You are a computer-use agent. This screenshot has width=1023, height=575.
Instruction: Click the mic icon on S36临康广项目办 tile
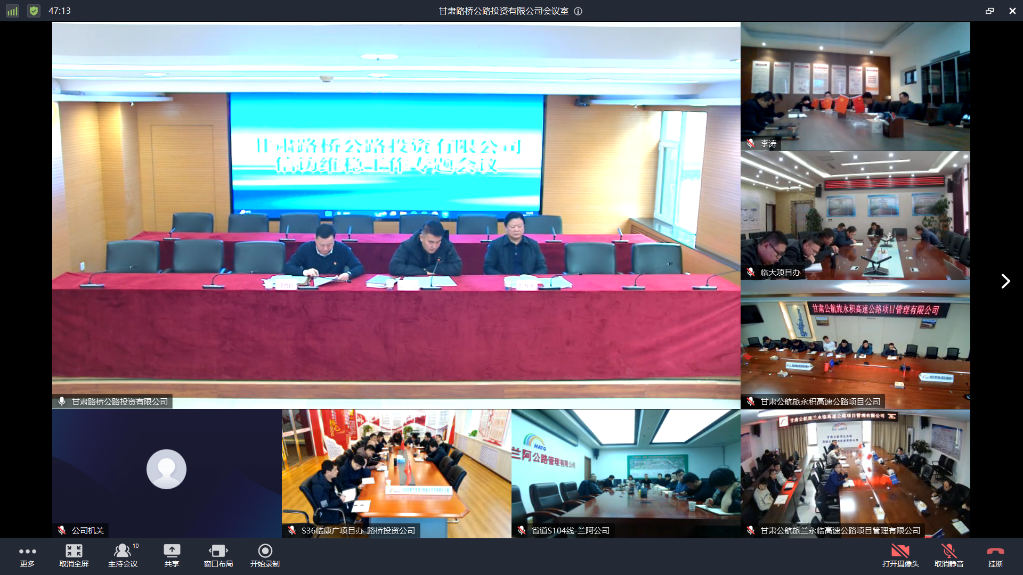coord(291,530)
